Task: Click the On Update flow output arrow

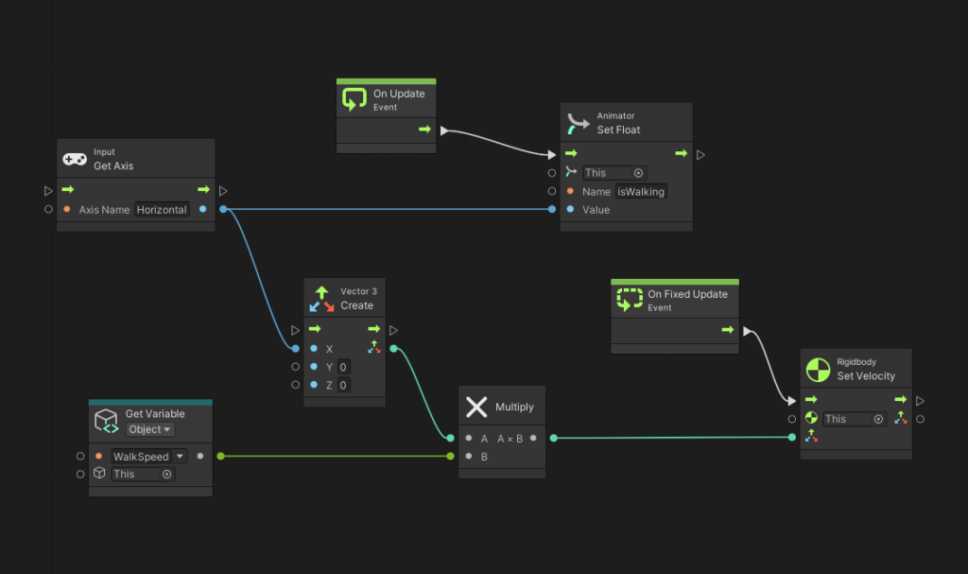Action: 424,130
